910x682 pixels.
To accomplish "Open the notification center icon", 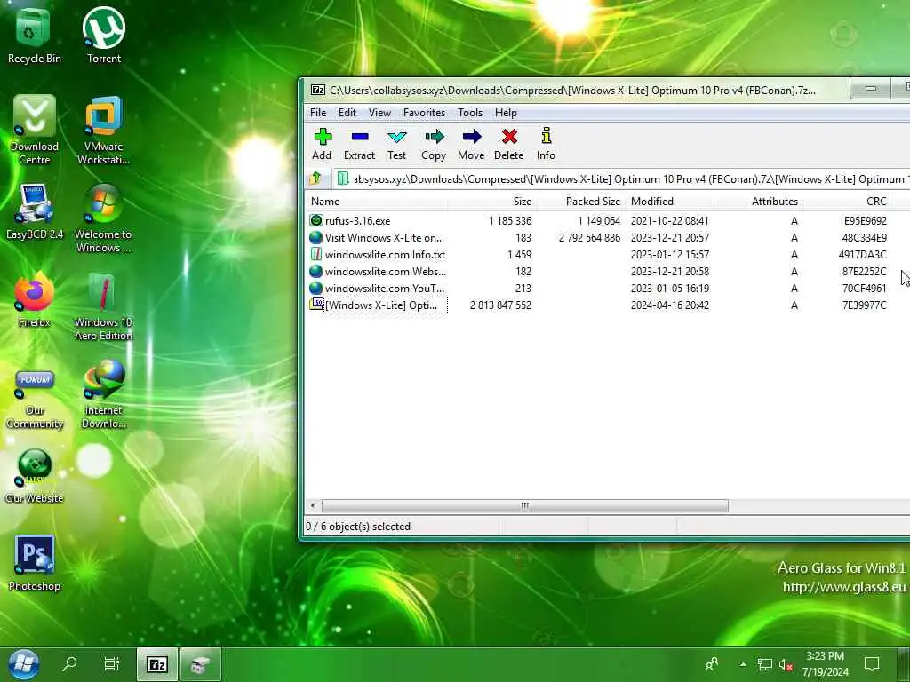I will point(872,664).
